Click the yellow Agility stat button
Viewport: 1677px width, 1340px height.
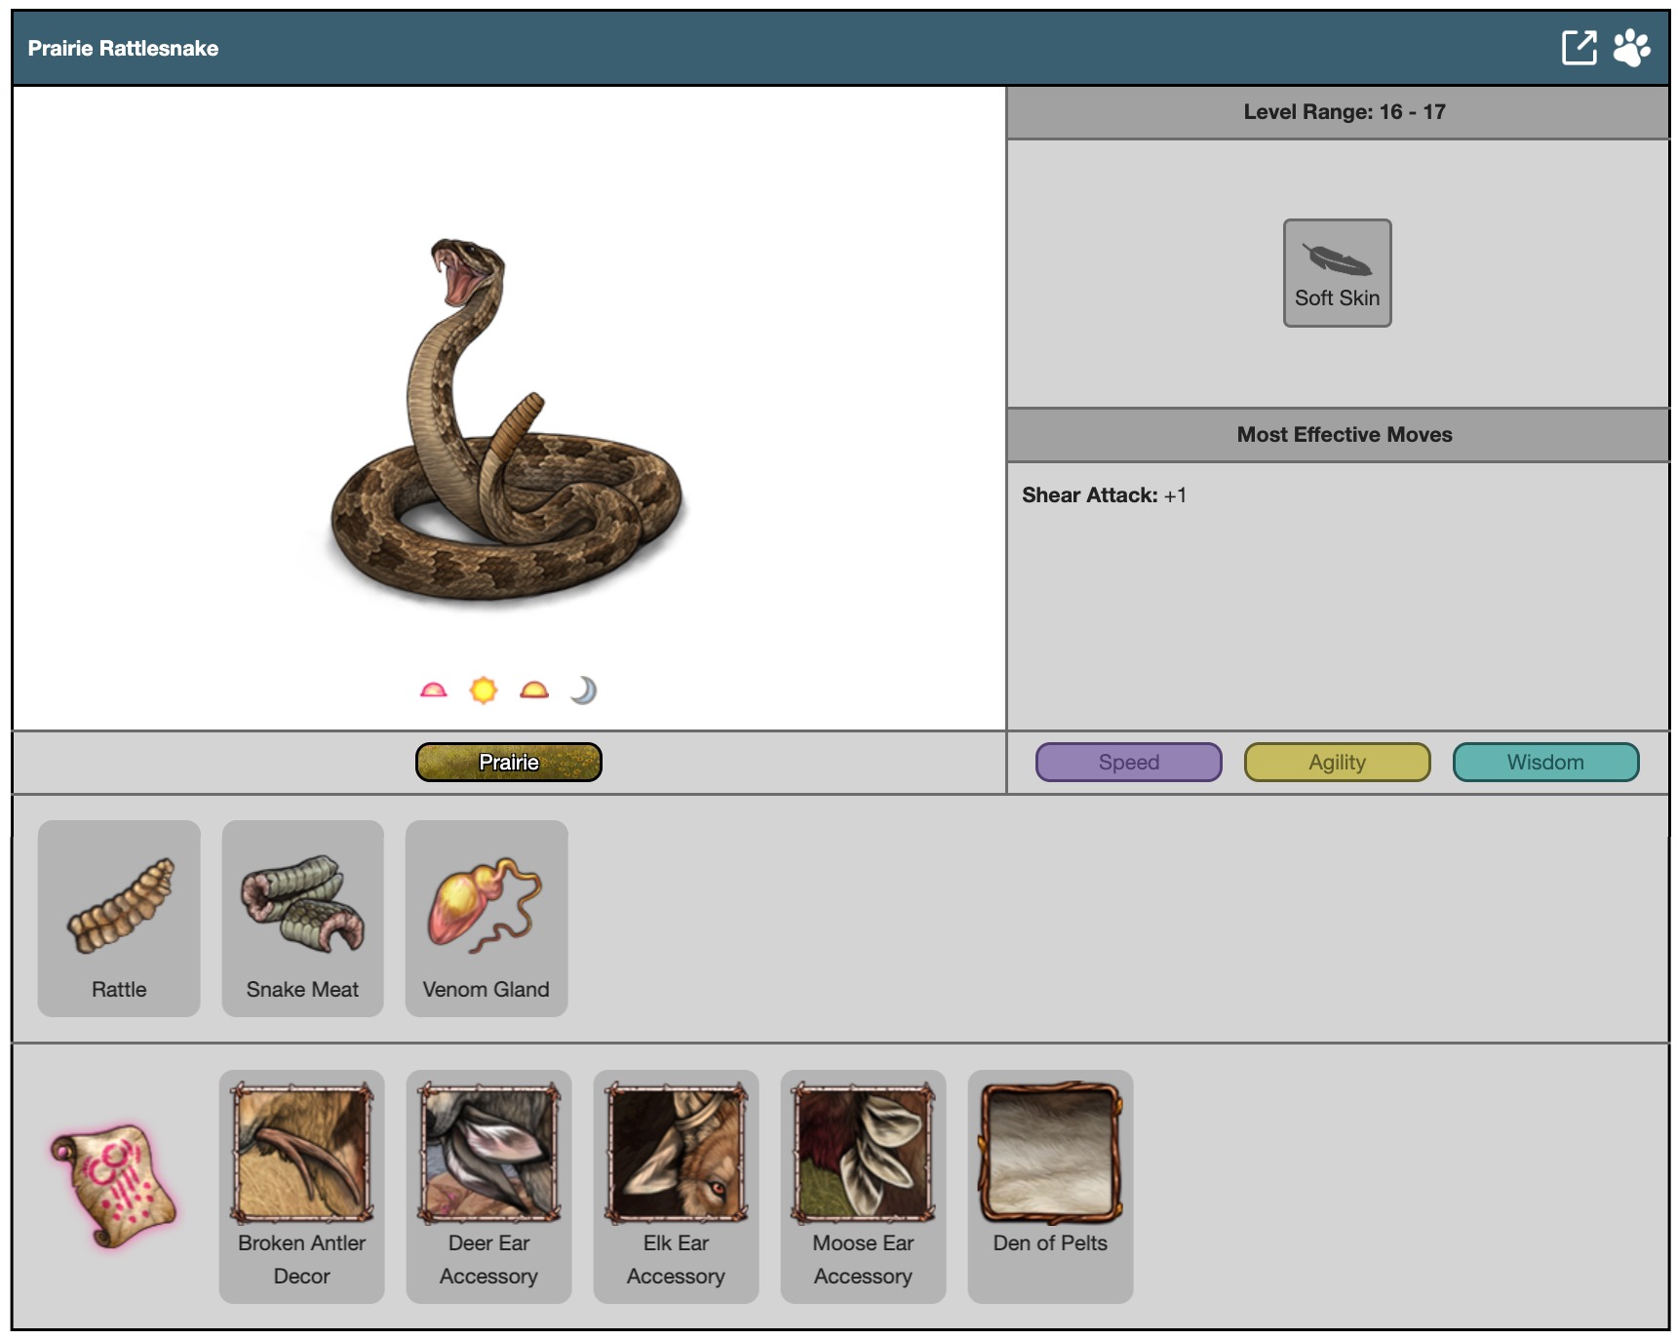[x=1337, y=763]
